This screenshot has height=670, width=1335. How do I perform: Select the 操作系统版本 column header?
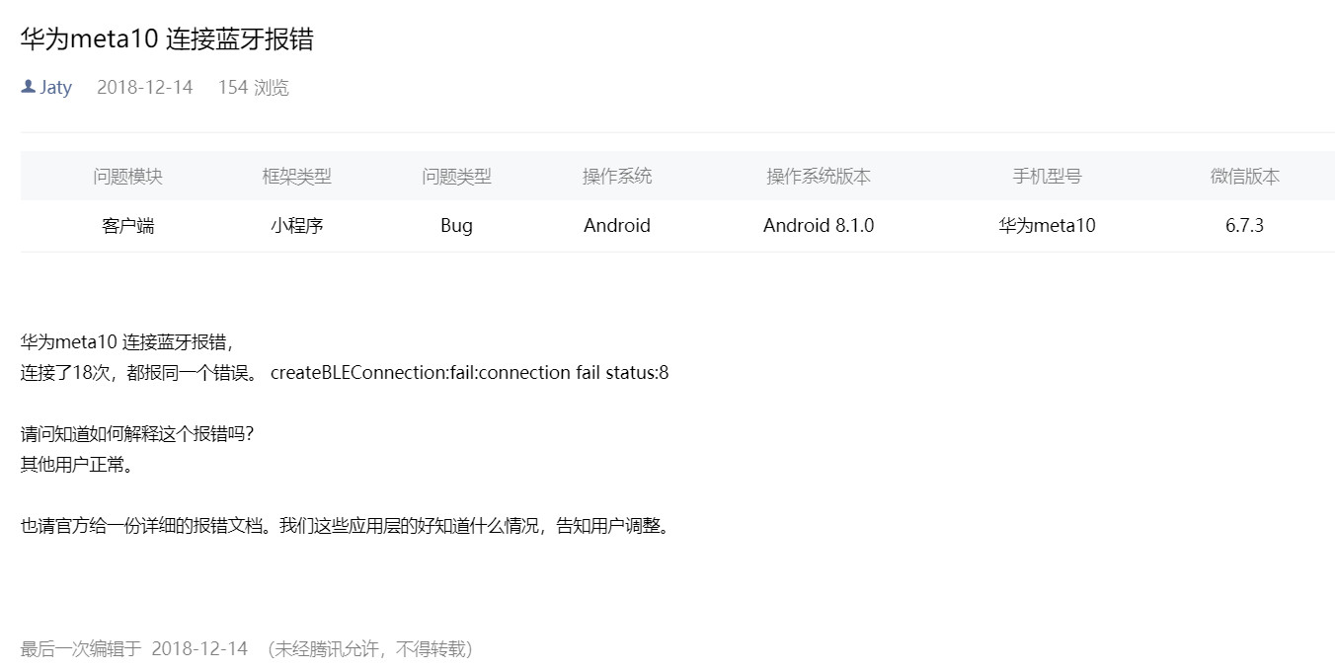819,177
